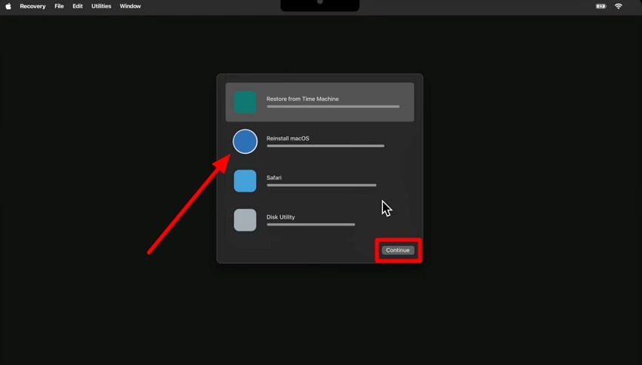Choose the Restore from Time Machine label

(303, 99)
